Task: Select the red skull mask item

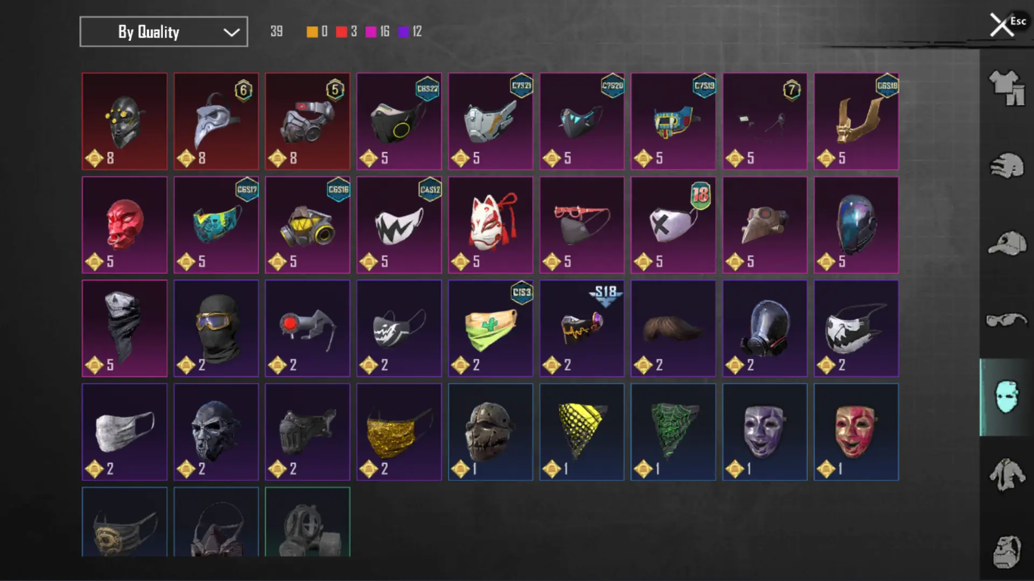Action: (x=124, y=225)
